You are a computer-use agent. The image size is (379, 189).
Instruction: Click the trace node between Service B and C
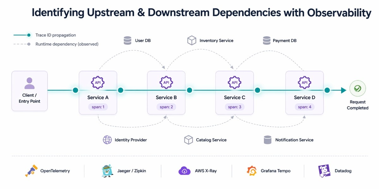point(189,90)
